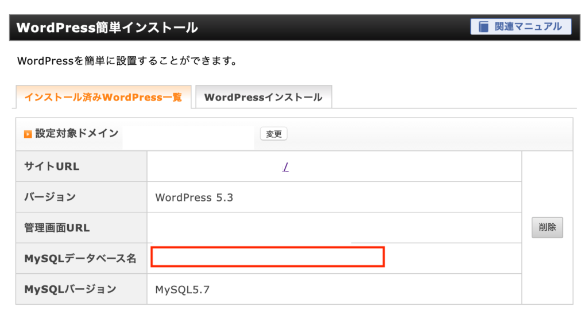588x326 pixels.
Task: Click the book icon in 関連マニュアル
Action: point(483,27)
